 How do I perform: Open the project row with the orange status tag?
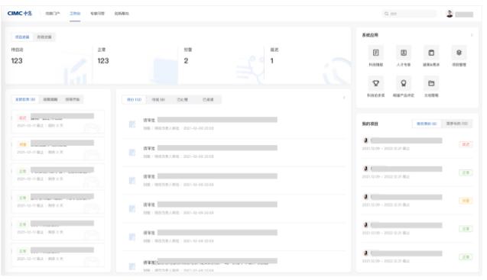click(417, 201)
